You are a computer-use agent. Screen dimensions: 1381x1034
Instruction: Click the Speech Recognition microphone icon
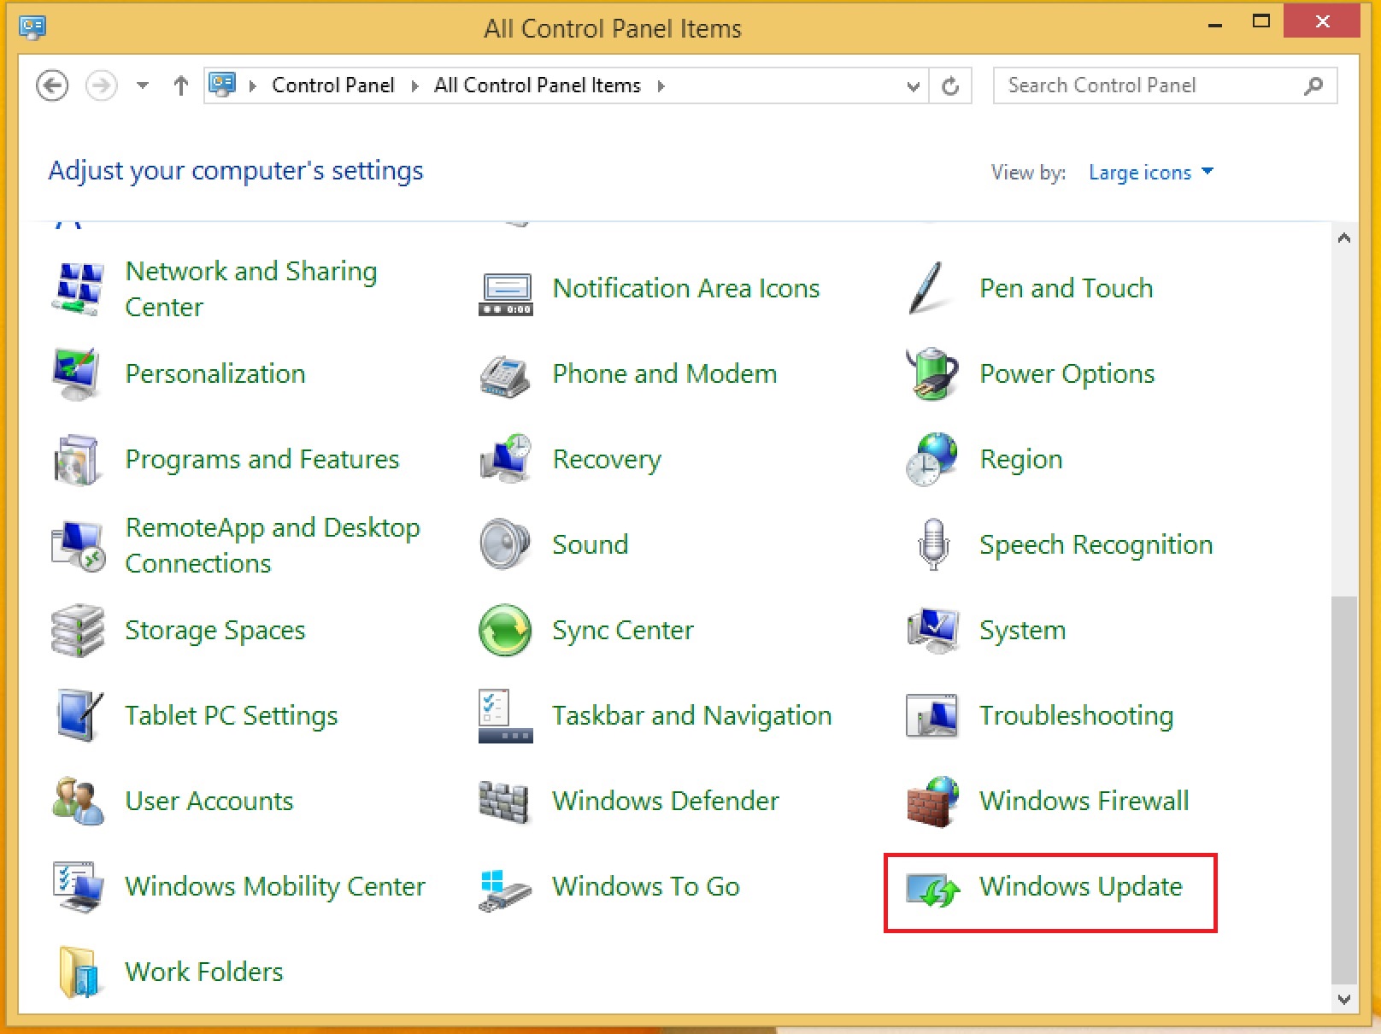click(932, 544)
